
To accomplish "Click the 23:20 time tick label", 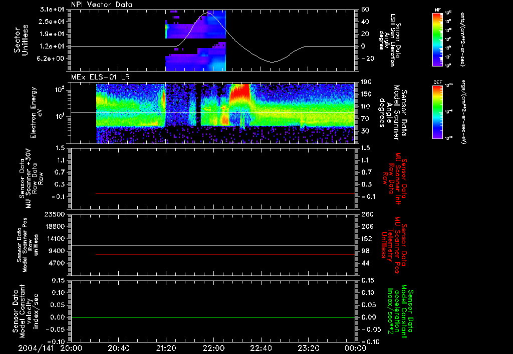I will tap(309, 348).
